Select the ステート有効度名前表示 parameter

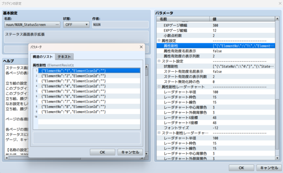tap(216, 72)
